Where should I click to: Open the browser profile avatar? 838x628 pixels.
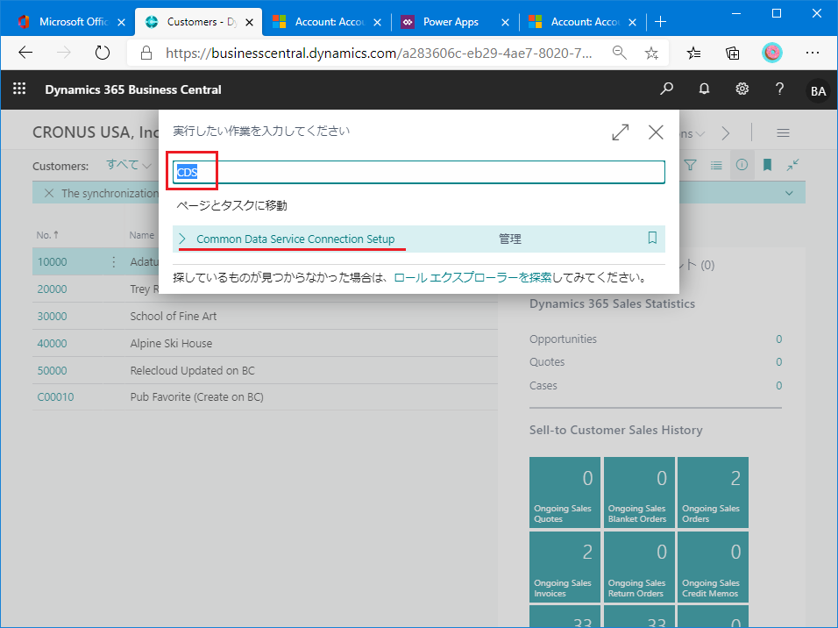pos(771,53)
